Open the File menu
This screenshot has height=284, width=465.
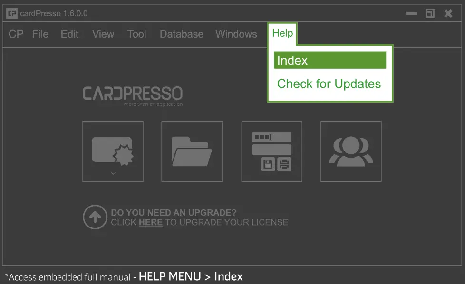pyautogui.click(x=40, y=34)
